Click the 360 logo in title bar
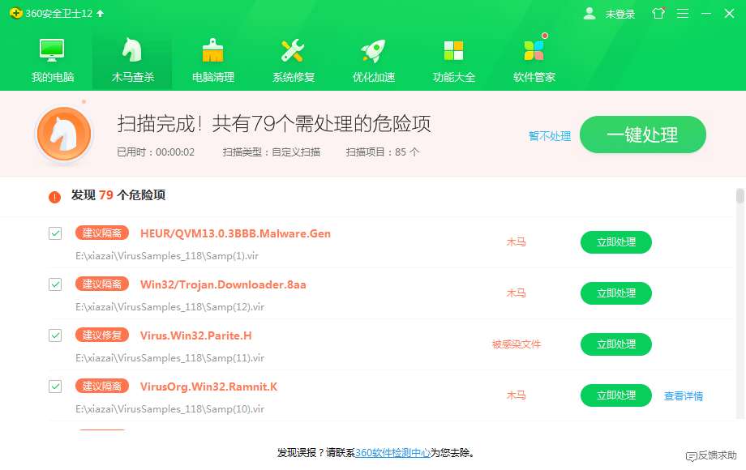 15,13
